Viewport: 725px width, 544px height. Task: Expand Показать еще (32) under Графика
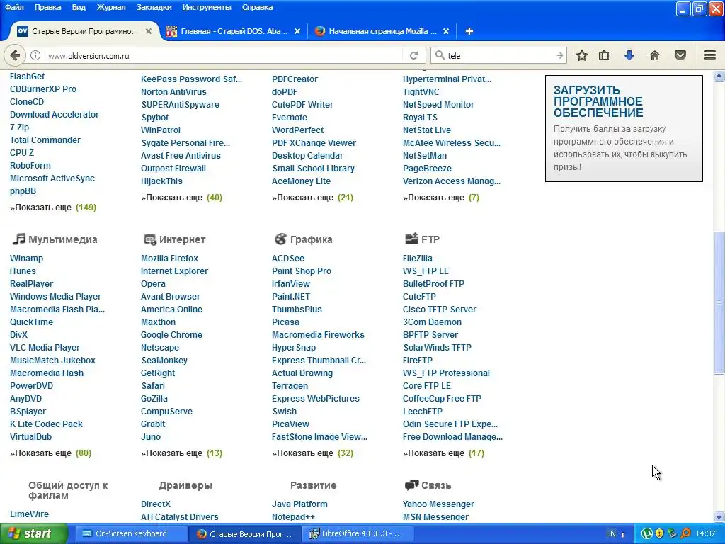tap(312, 453)
